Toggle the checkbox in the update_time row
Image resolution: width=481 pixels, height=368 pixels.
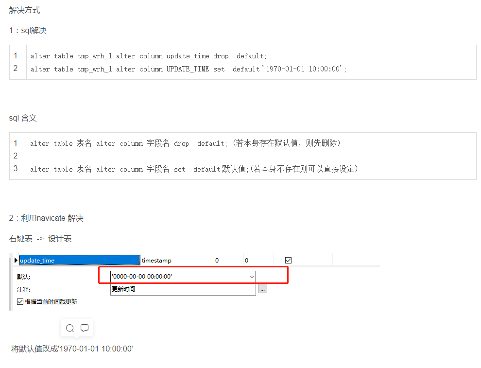(x=288, y=261)
